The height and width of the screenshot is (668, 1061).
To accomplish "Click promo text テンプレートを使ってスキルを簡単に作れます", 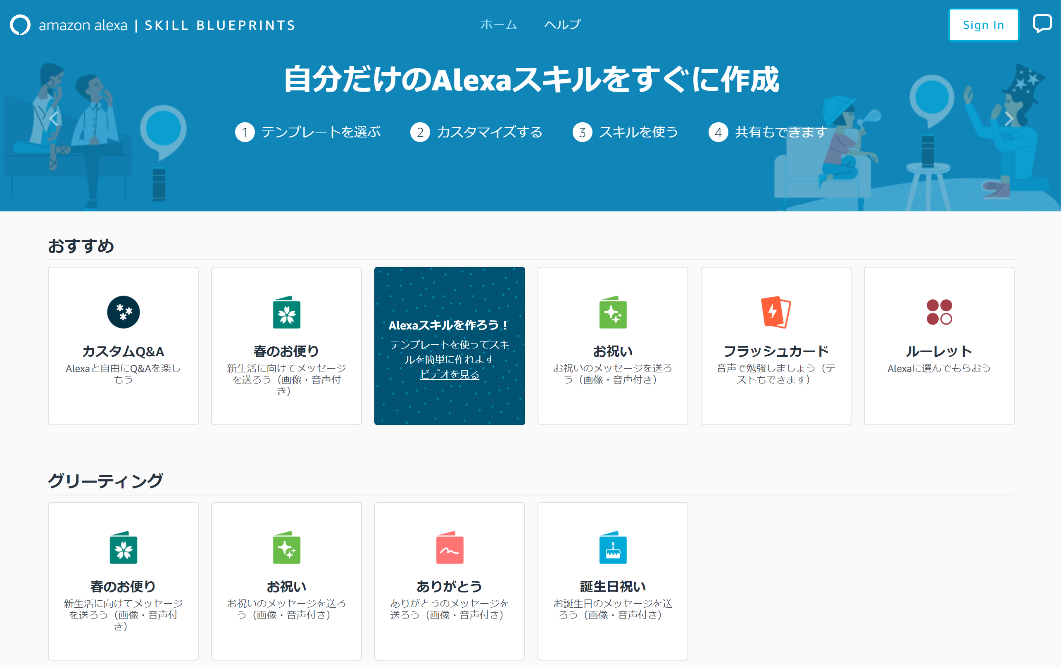I will (x=450, y=352).
